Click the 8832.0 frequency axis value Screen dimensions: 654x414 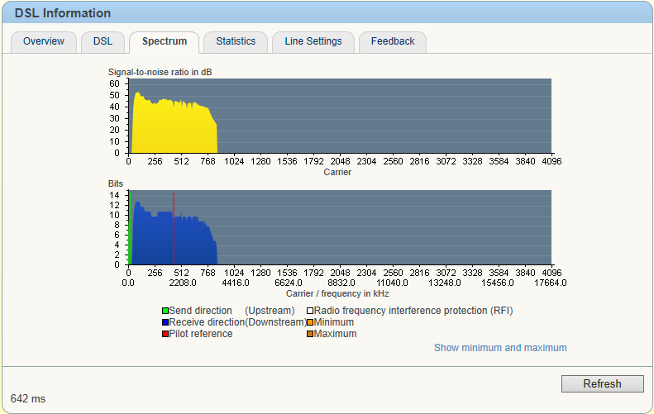341,283
